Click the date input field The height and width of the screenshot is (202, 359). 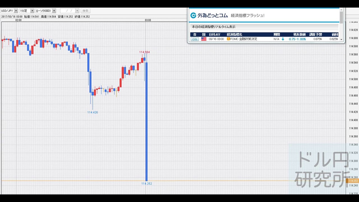coord(68,11)
